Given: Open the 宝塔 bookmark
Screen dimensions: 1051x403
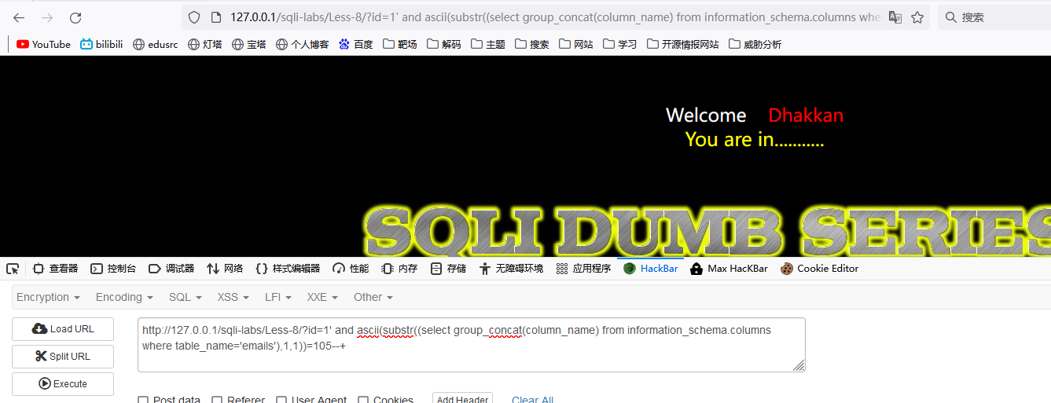Looking at the screenshot, I should click(248, 45).
